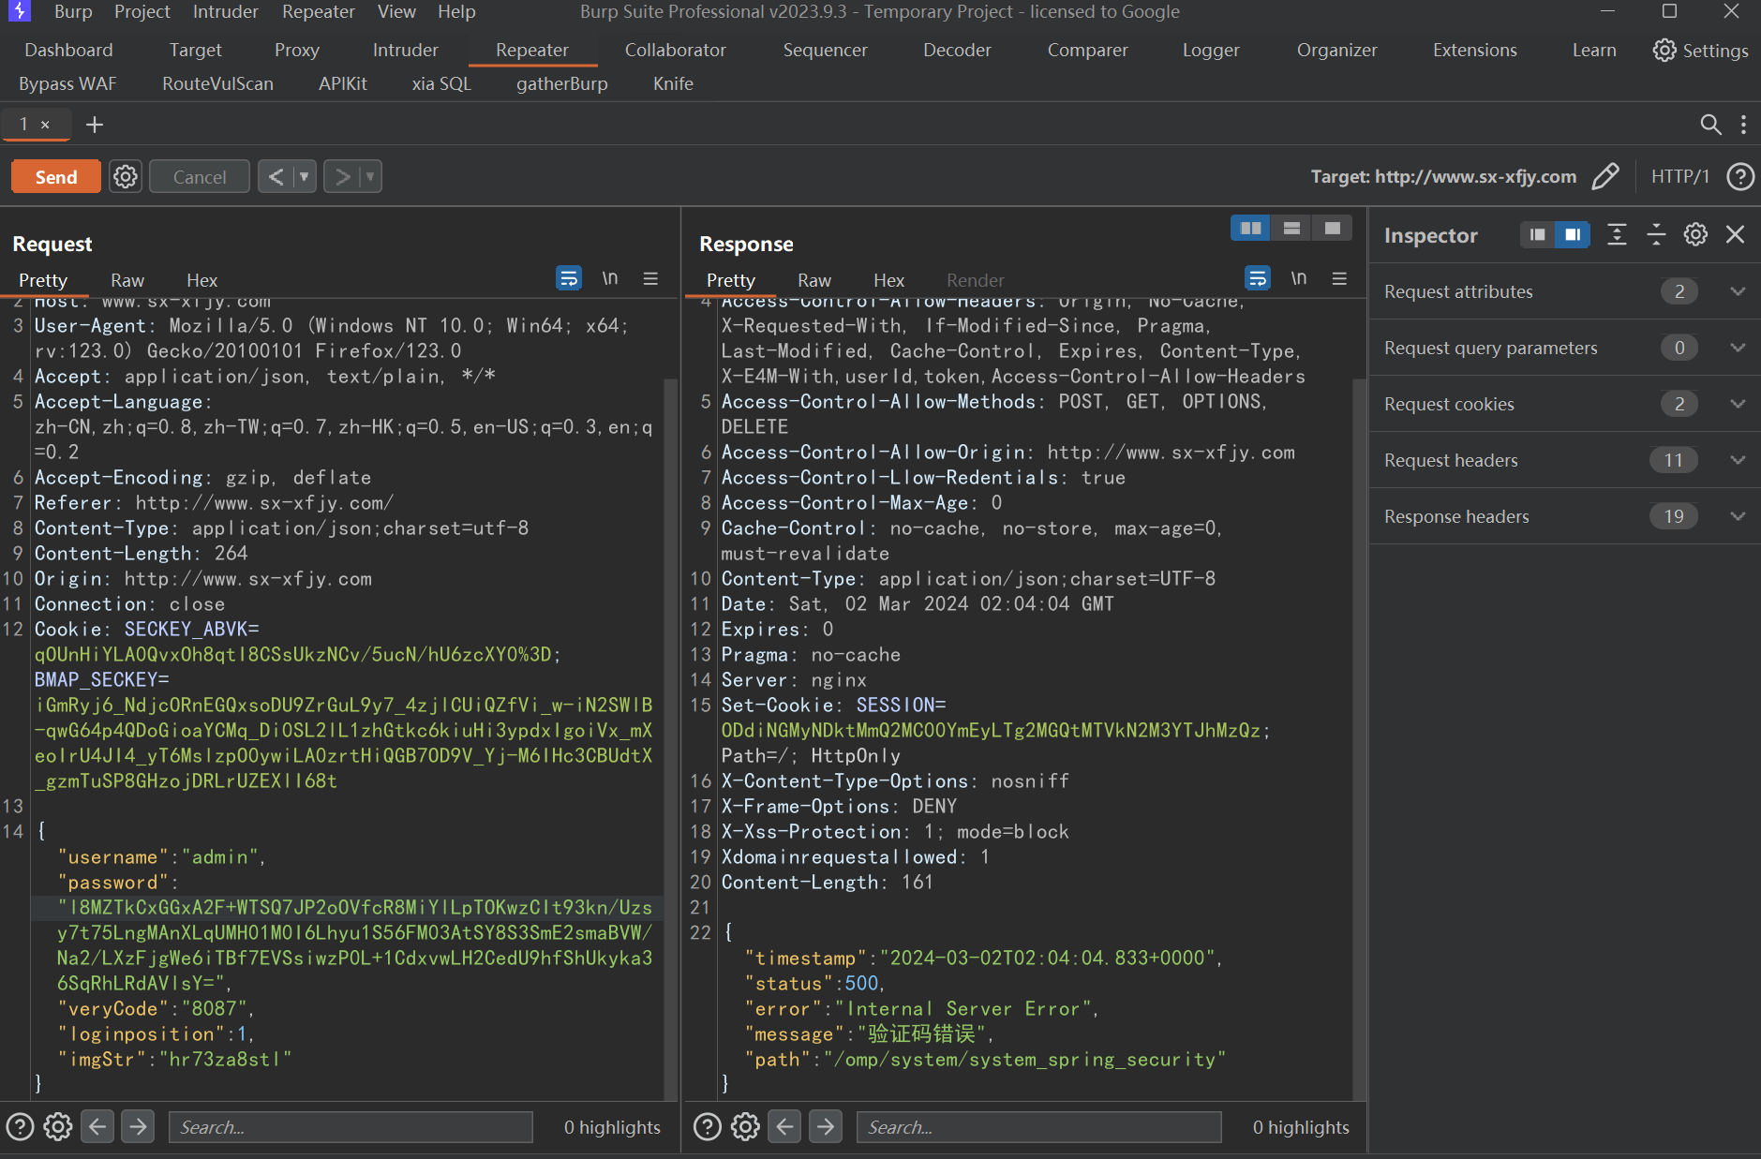Go to next request search match
1761x1159 pixels.
pyautogui.click(x=138, y=1126)
